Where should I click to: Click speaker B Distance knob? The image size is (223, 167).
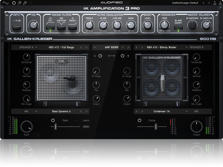tap(197, 85)
